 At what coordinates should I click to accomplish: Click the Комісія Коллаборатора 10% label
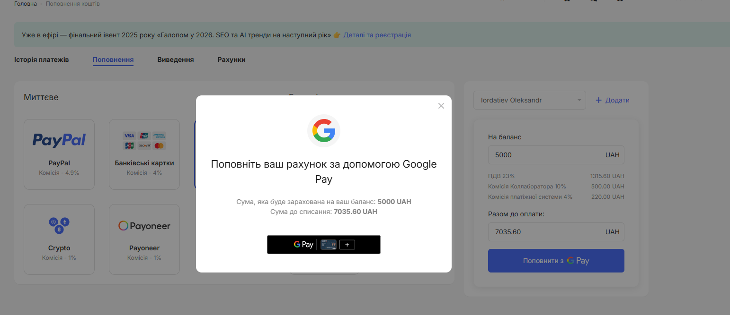tap(527, 186)
